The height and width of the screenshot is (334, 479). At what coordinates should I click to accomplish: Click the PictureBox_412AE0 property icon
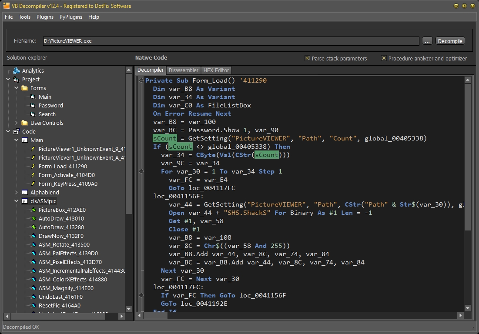(33, 210)
